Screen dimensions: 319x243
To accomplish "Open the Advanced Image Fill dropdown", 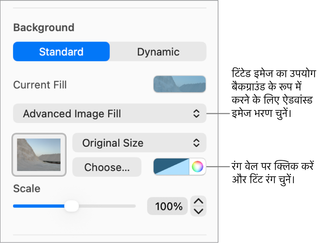I will click(110, 113).
